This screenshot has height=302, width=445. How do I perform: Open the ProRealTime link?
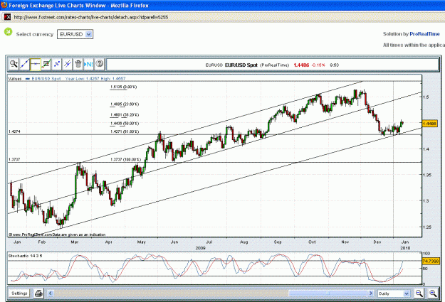(x=424, y=34)
